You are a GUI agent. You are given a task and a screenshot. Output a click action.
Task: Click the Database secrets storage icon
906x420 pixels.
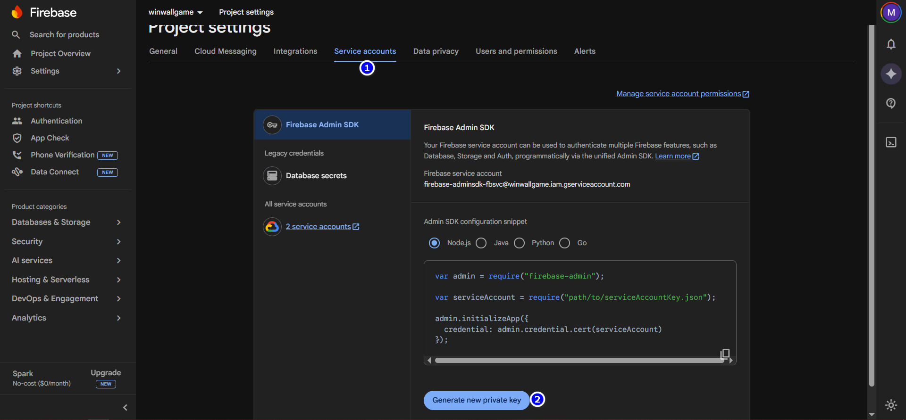[272, 176]
